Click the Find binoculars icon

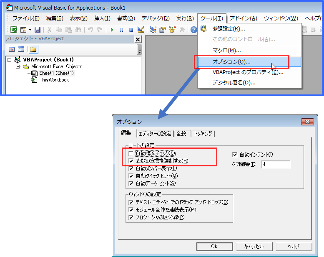pos(78,30)
